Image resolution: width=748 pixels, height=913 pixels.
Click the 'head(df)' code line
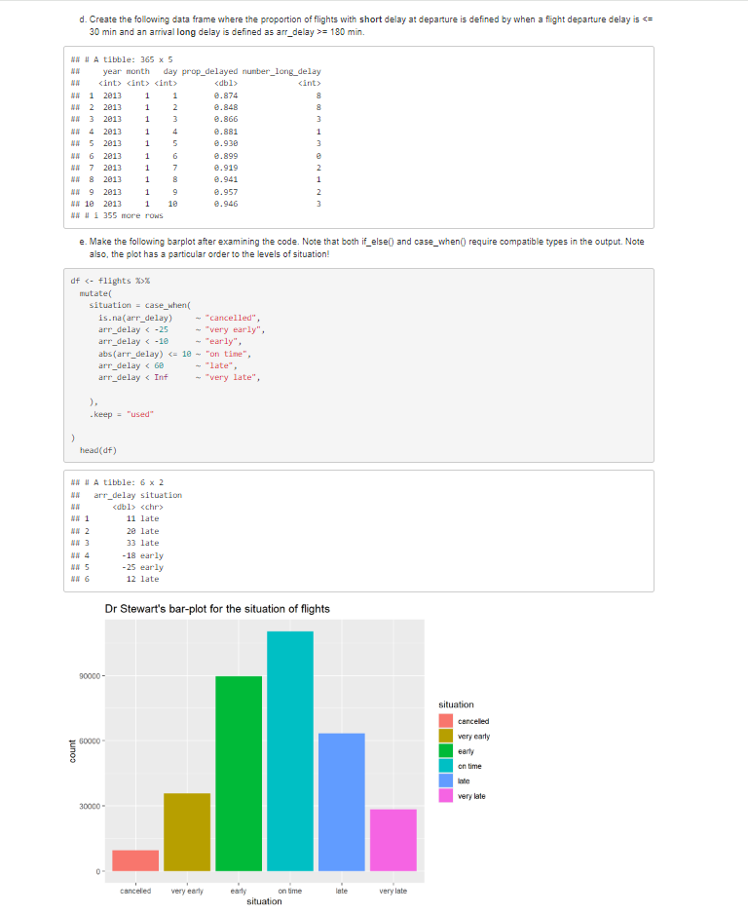[98, 451]
